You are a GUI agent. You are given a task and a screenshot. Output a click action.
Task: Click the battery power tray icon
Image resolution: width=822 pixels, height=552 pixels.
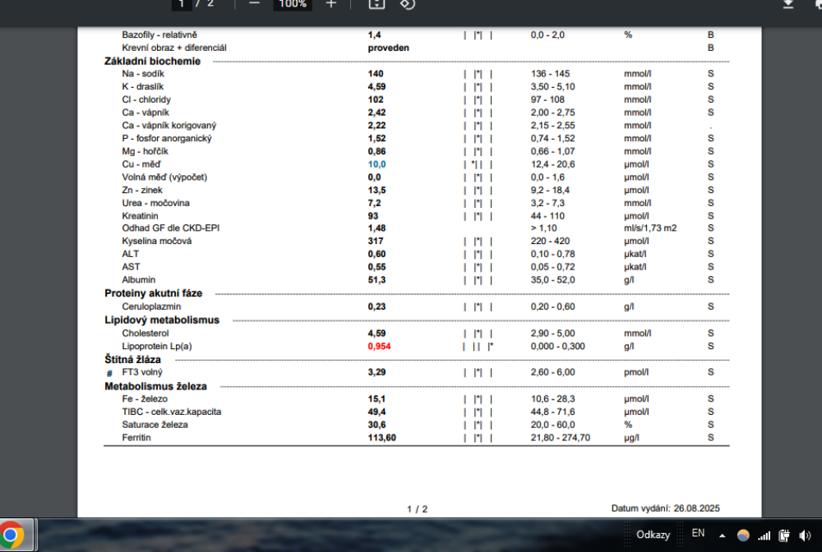tap(785, 536)
